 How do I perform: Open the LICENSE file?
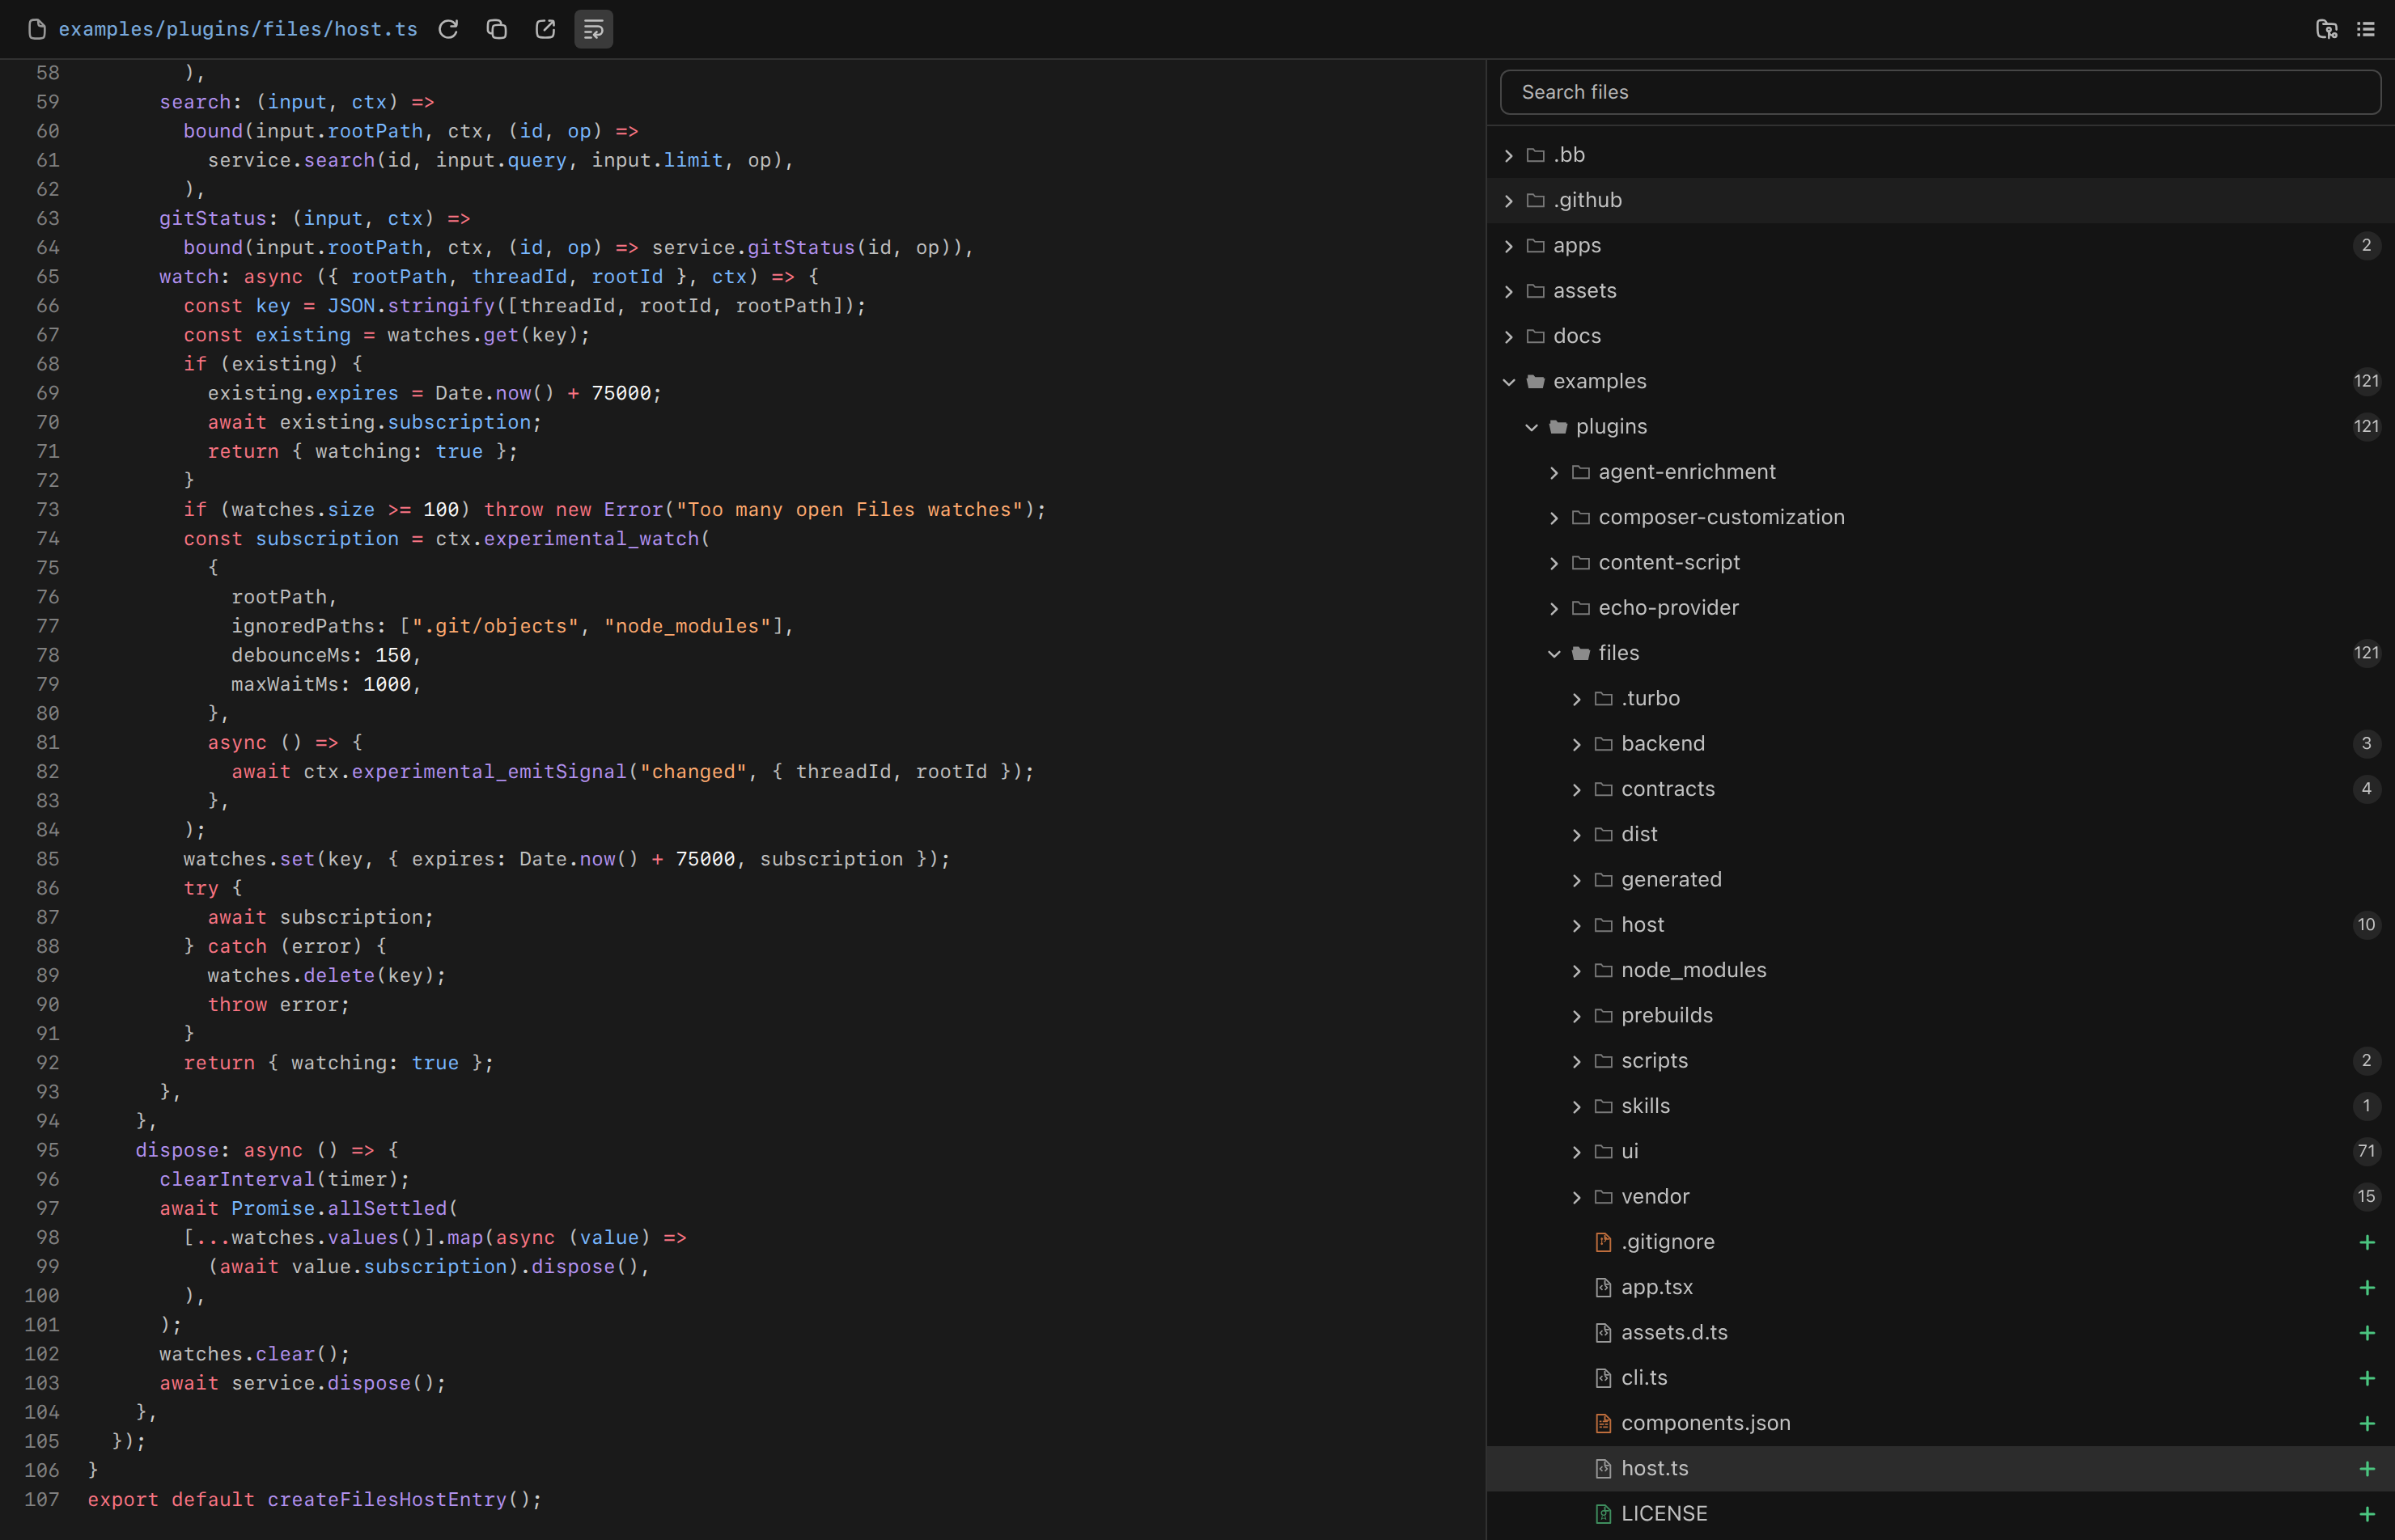pyautogui.click(x=1941, y=1514)
